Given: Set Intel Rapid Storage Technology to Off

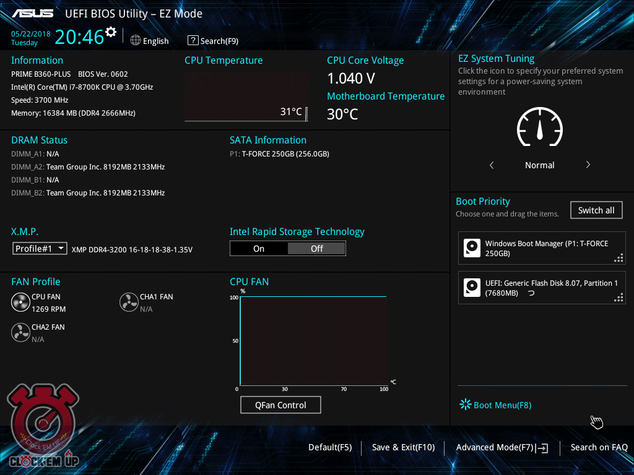Looking at the screenshot, I should pyautogui.click(x=316, y=249).
